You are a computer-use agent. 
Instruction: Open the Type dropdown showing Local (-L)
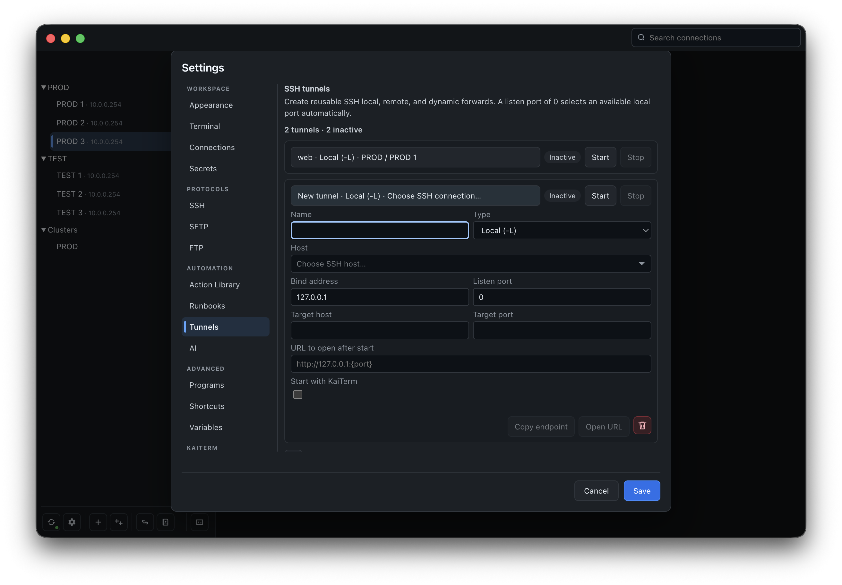pyautogui.click(x=562, y=230)
